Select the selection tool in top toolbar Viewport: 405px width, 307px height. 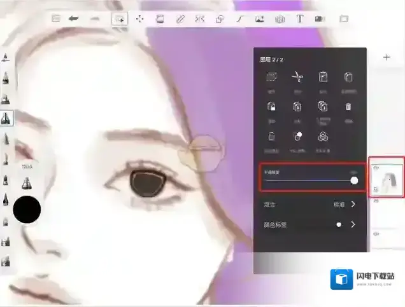(x=118, y=19)
